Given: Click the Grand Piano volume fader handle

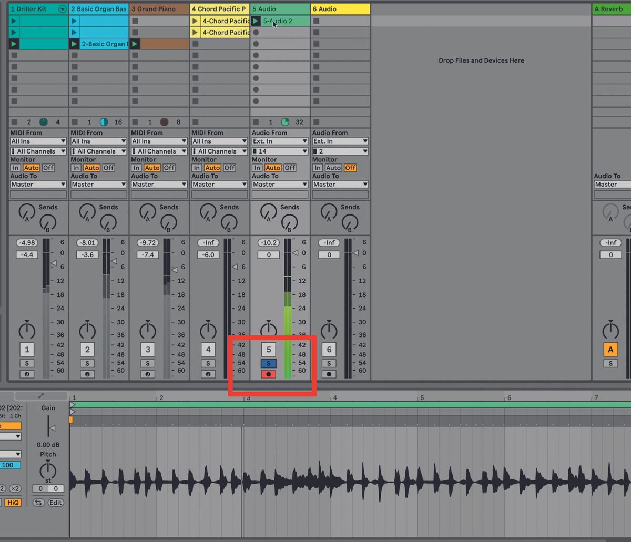Looking at the screenshot, I should 174,270.
